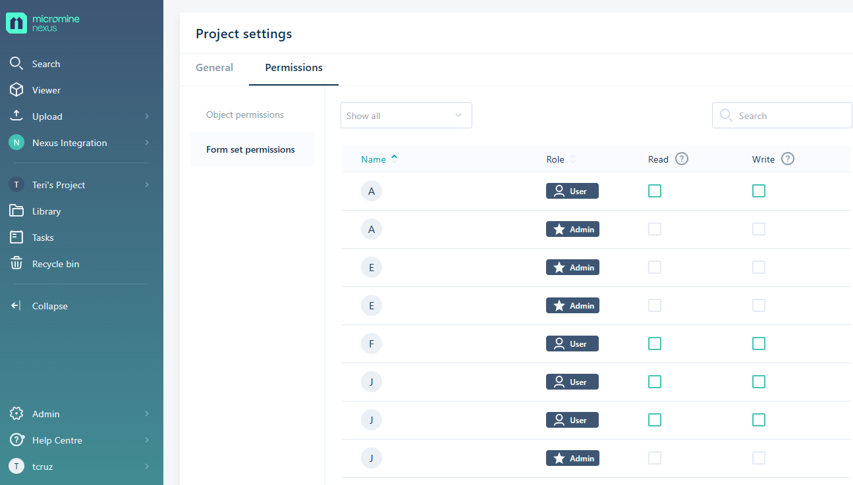Enable Read checkbox for first user A
Screen dimensions: 853x485
(655, 191)
